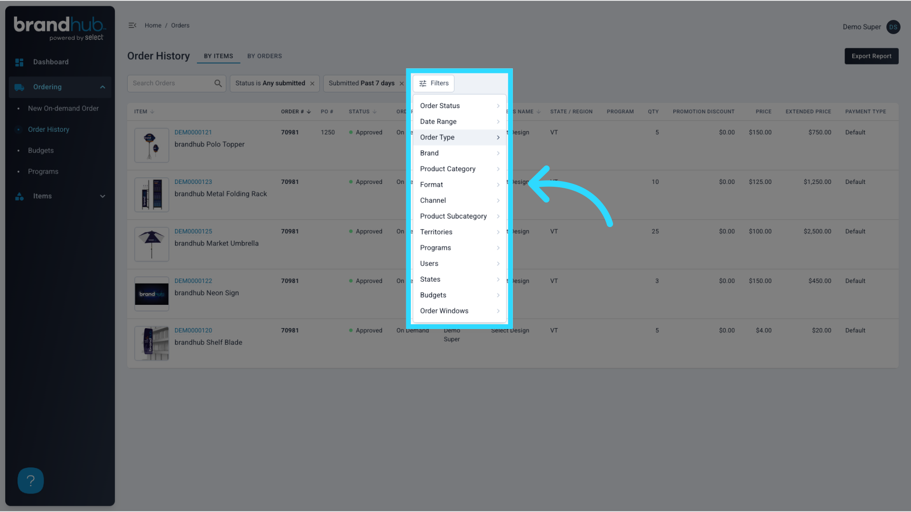This screenshot has width=911, height=512.
Task: Click brandhub Neon Sign thumbnail
Action: [x=152, y=294]
